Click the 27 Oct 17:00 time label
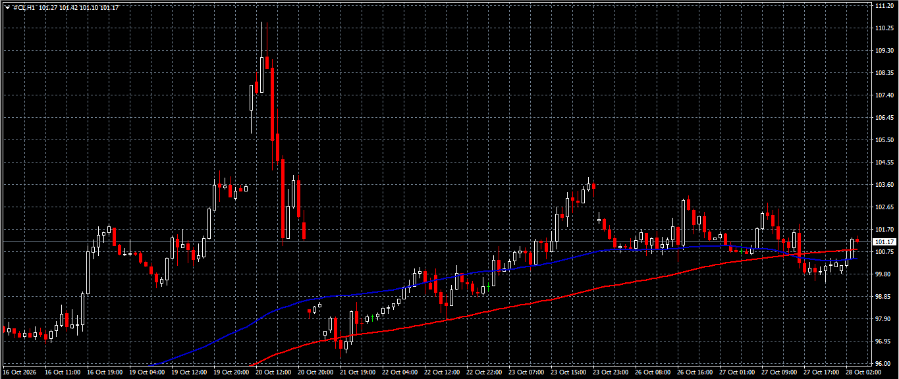The width and height of the screenshot is (899, 379). (821, 372)
